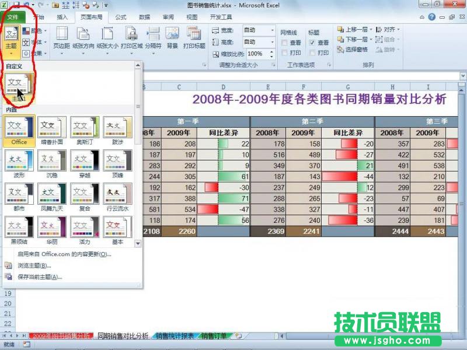Image resolution: width=467 pixels, height=350 pixels.
Task: Open the 对齐 (Align) dropdown
Action: (x=389, y=30)
